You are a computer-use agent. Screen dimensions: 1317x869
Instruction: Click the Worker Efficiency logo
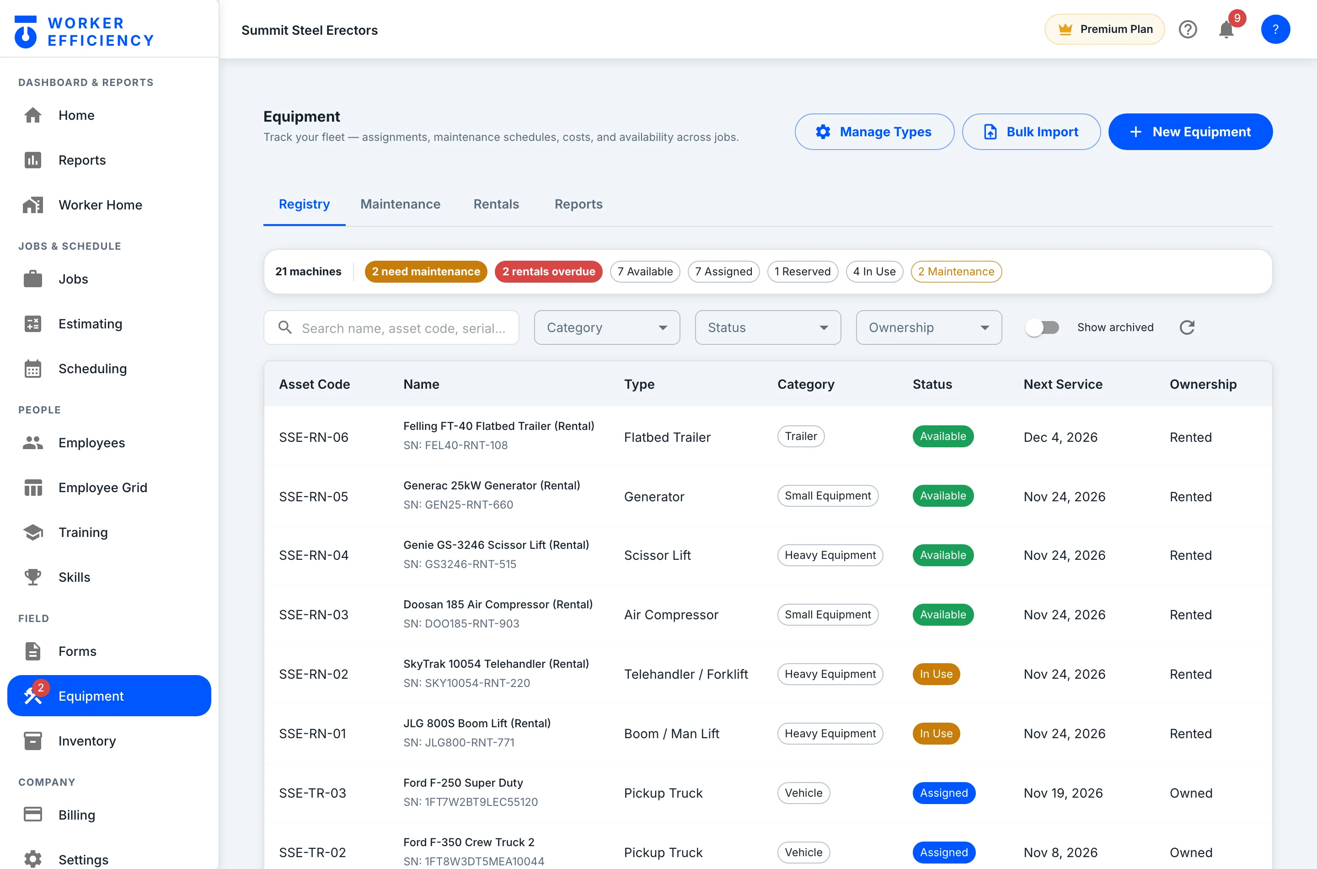tap(84, 32)
